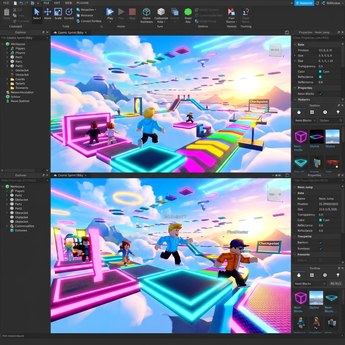
Task: Open Neon Blocks dropdown in lower Toolbox
Action: [x=310, y=284]
